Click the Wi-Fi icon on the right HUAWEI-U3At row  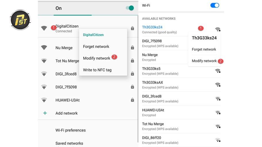pyautogui.click(x=218, y=112)
